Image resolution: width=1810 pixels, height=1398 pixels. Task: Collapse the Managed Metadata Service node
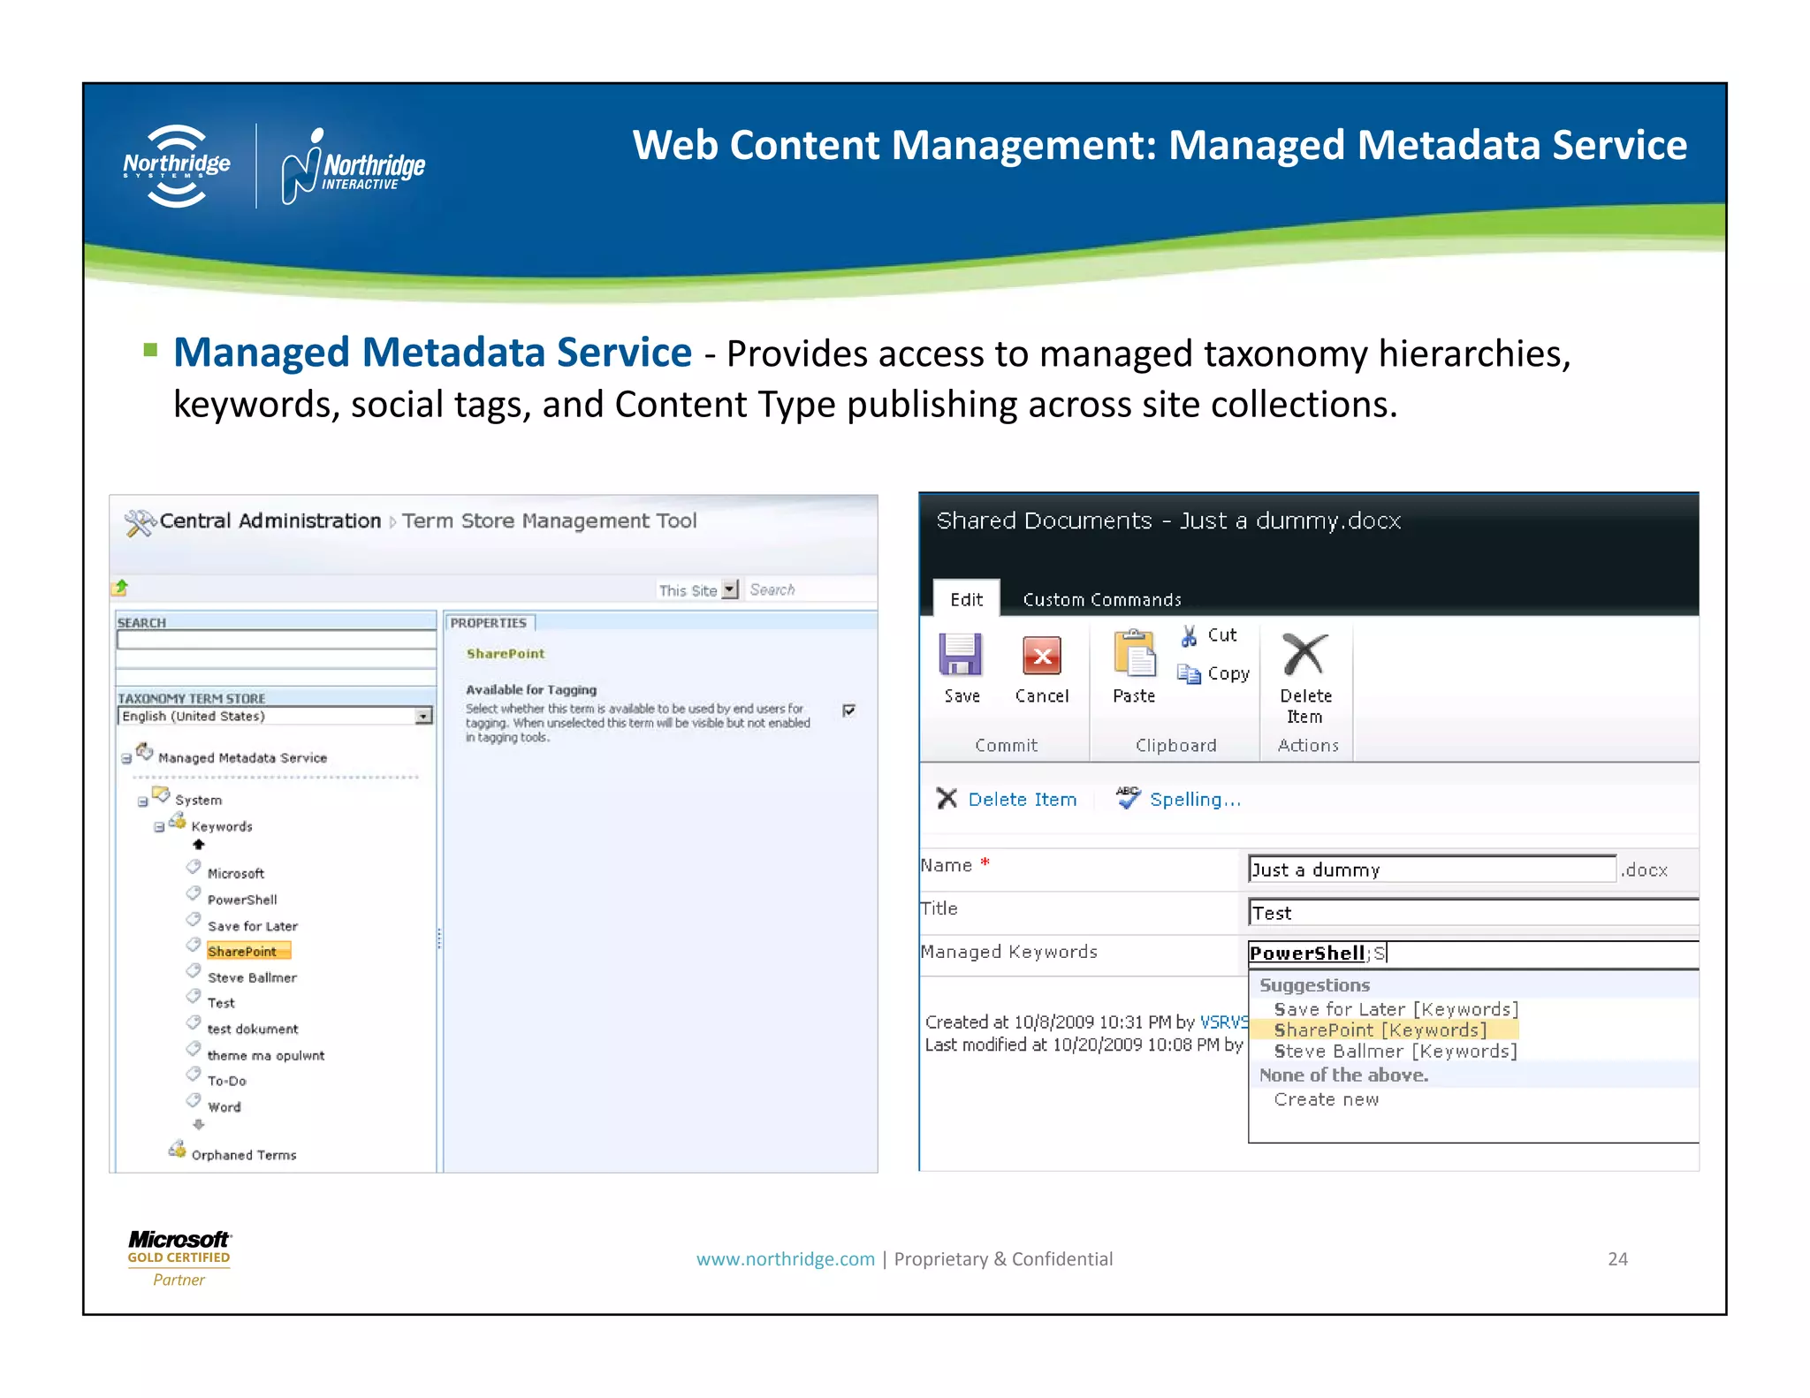pos(126,758)
